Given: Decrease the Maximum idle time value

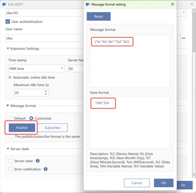Looking at the screenshot, I should [x=46, y=95].
